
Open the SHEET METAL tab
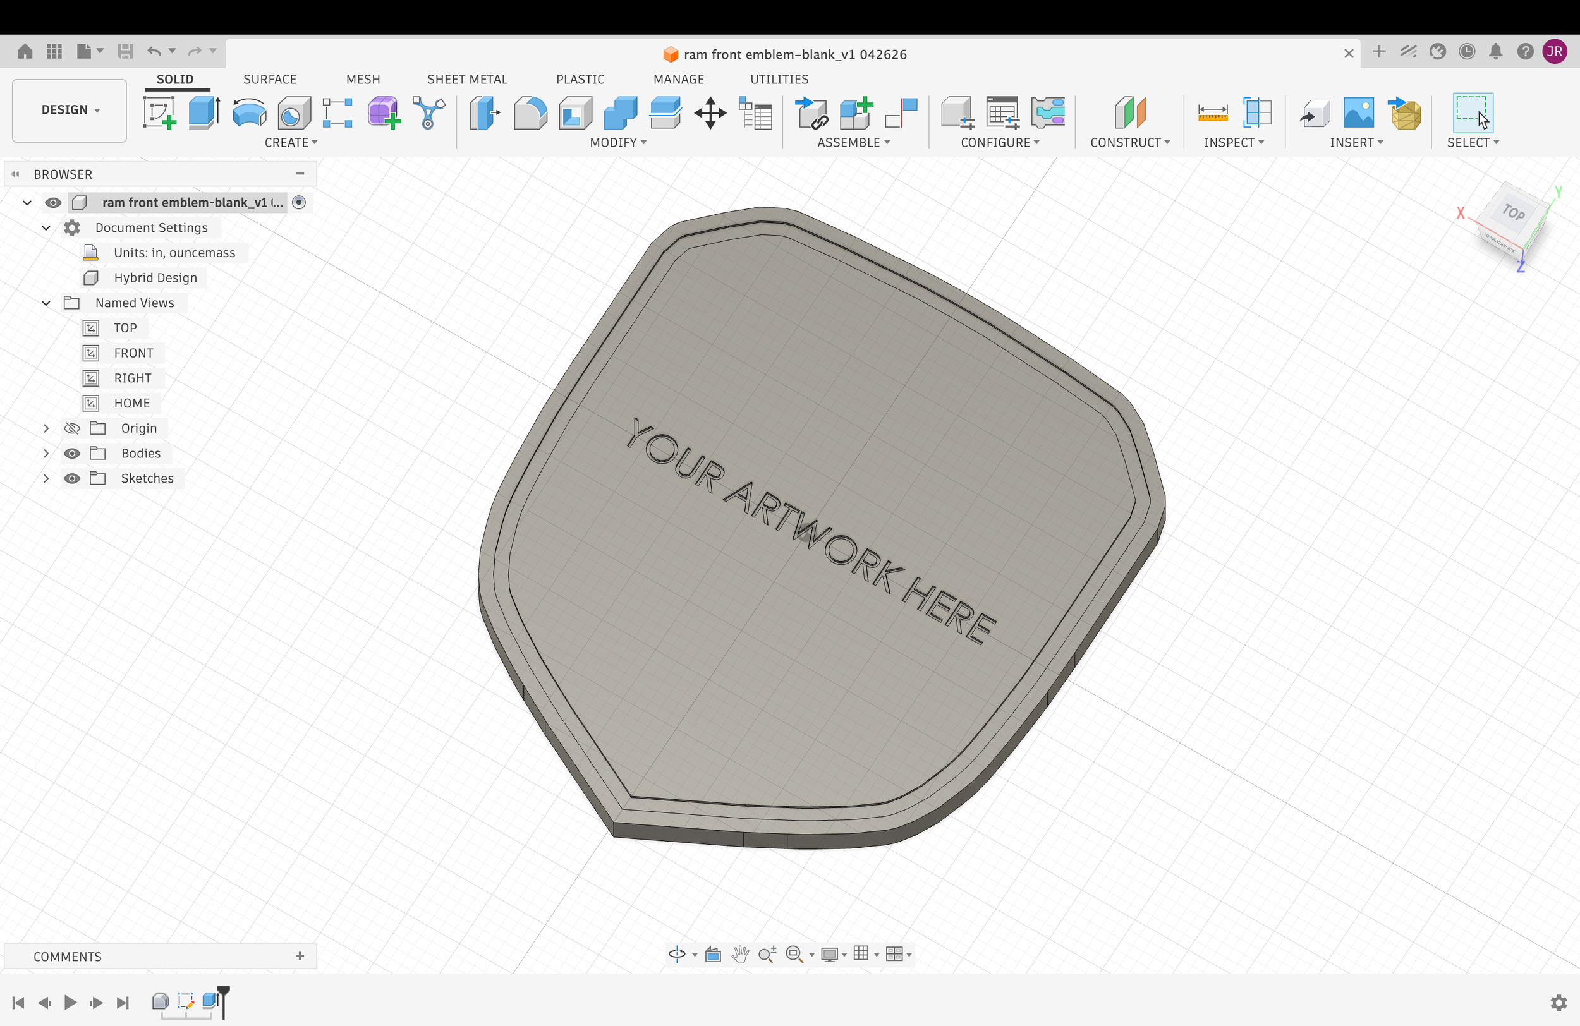point(467,79)
